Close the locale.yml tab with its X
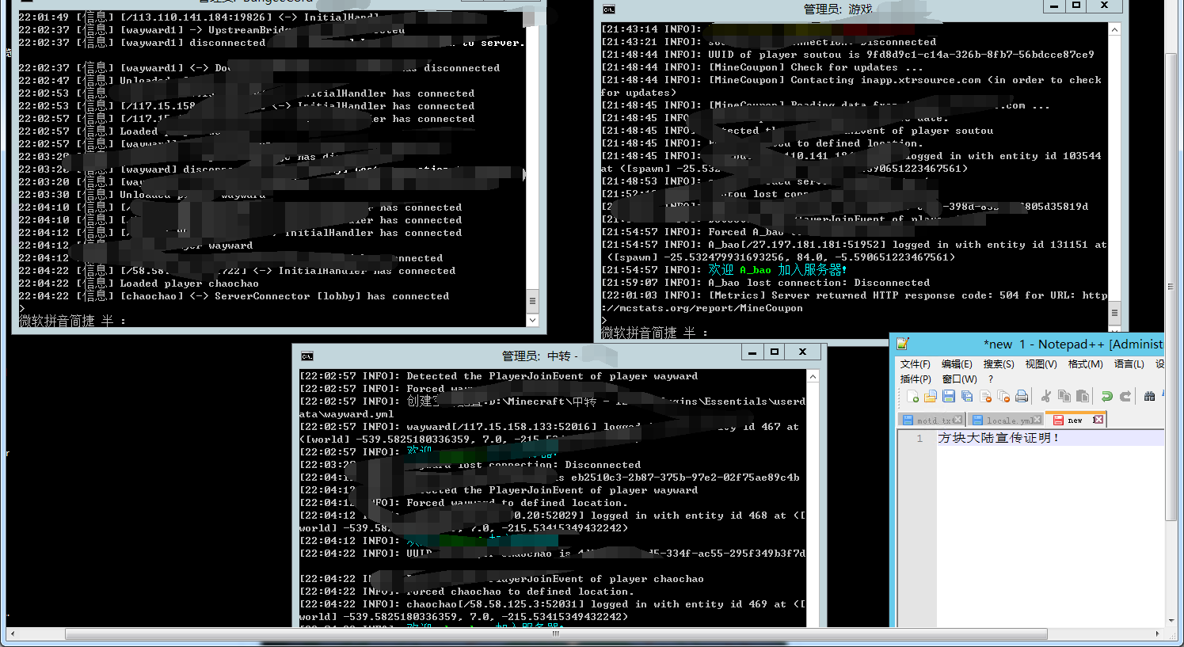Viewport: 1184px width, 647px height. pos(1037,420)
